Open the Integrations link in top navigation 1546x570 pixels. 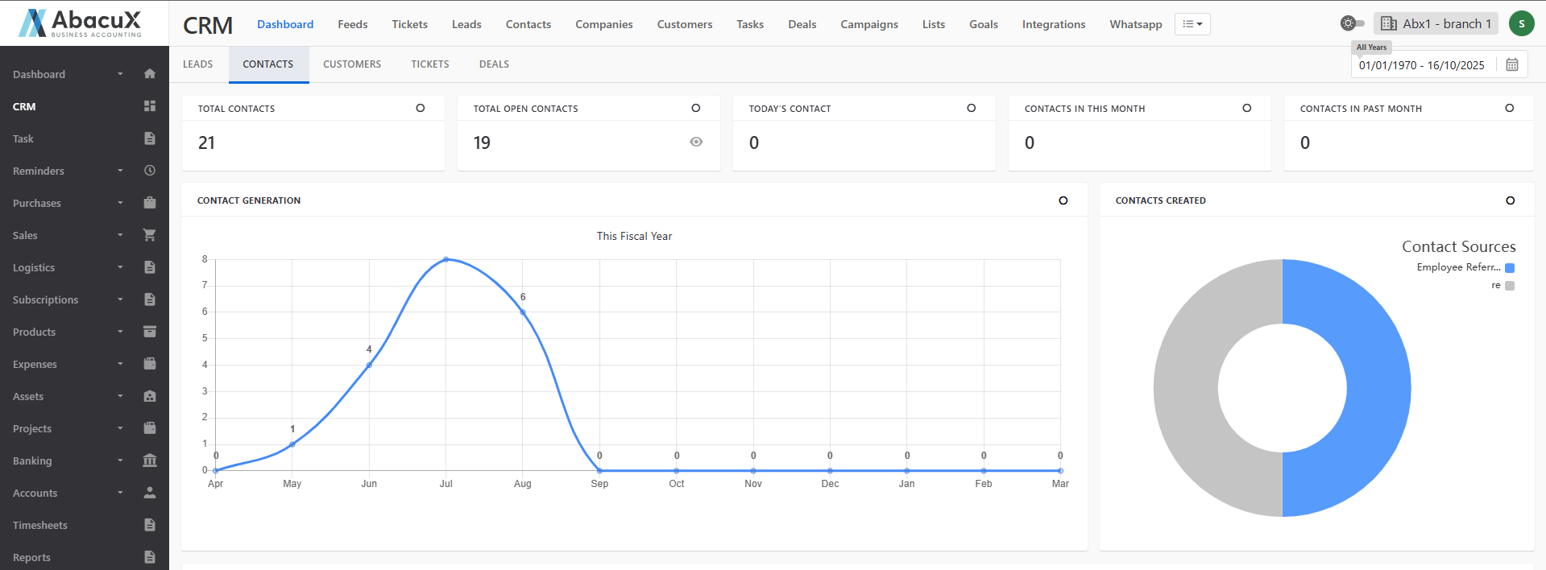(x=1053, y=24)
